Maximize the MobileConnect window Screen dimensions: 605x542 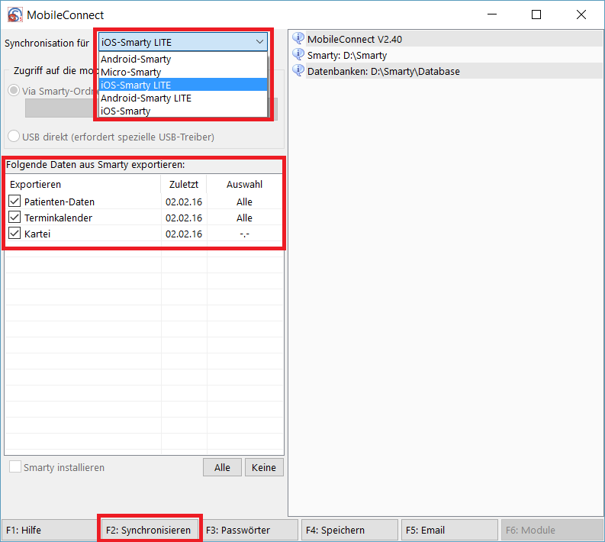point(536,15)
